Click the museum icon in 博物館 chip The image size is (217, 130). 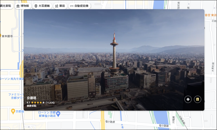(x=18, y=6)
